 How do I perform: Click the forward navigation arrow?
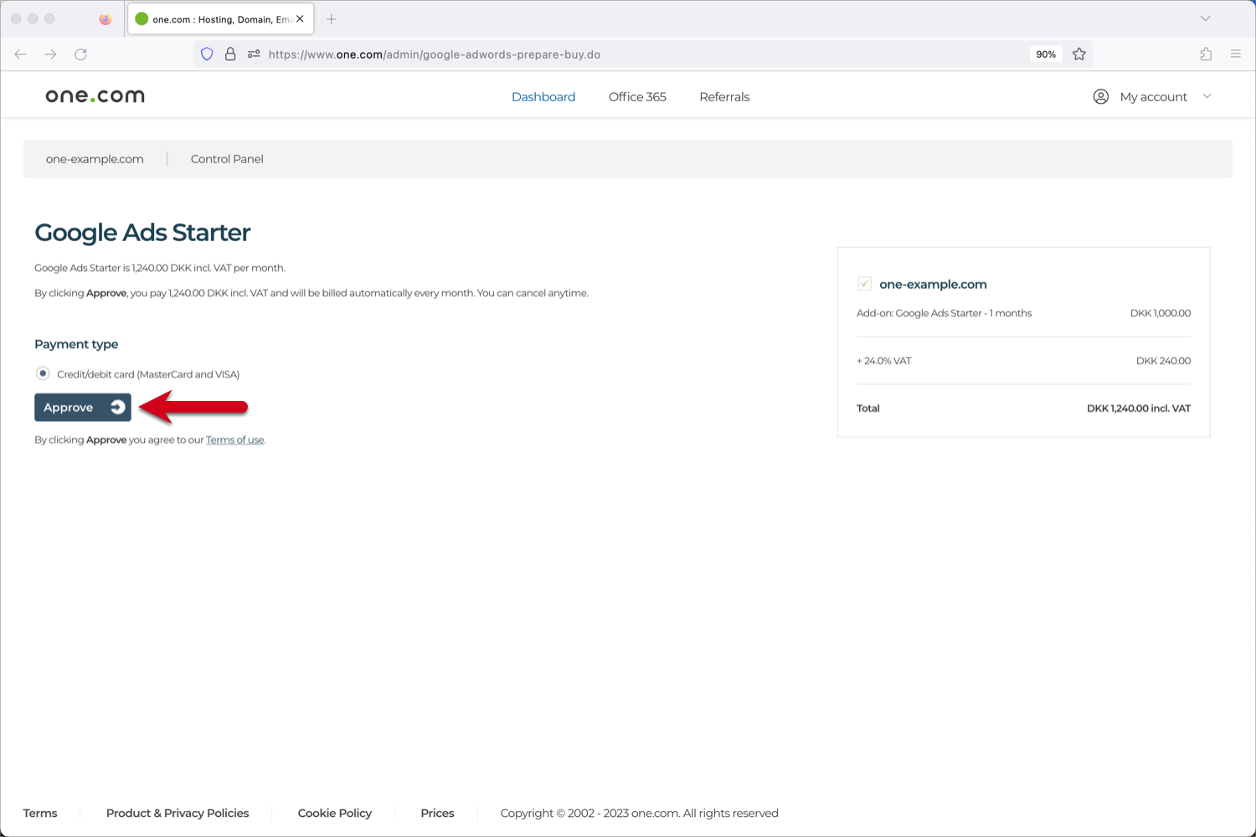(x=50, y=54)
